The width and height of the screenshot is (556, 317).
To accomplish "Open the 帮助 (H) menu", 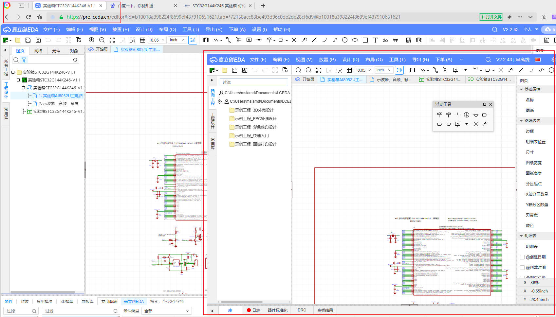I will tap(282, 29).
